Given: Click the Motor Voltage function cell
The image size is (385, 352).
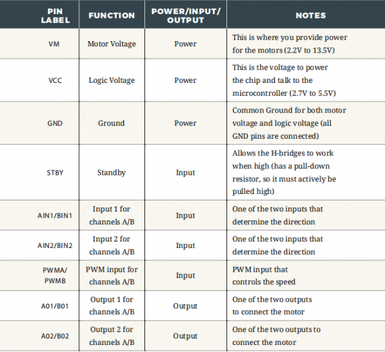Looking at the screenshot, I should click(112, 44).
